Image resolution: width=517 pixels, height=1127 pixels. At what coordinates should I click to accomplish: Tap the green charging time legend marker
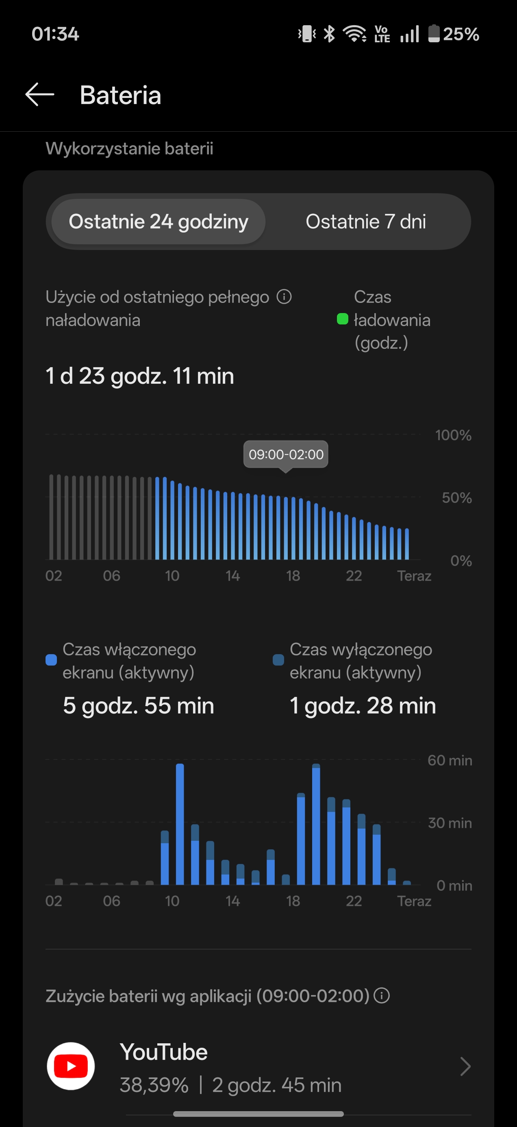pyautogui.click(x=342, y=319)
